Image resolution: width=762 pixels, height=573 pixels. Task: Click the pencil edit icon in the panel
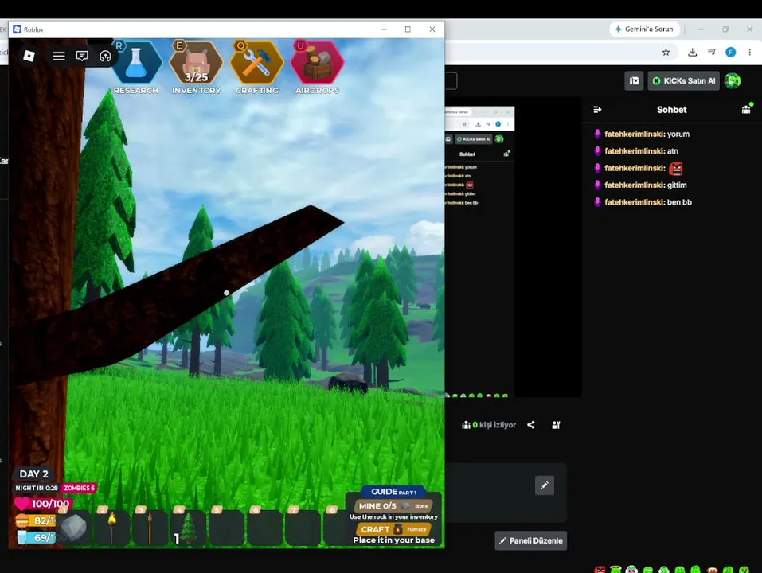[545, 485]
